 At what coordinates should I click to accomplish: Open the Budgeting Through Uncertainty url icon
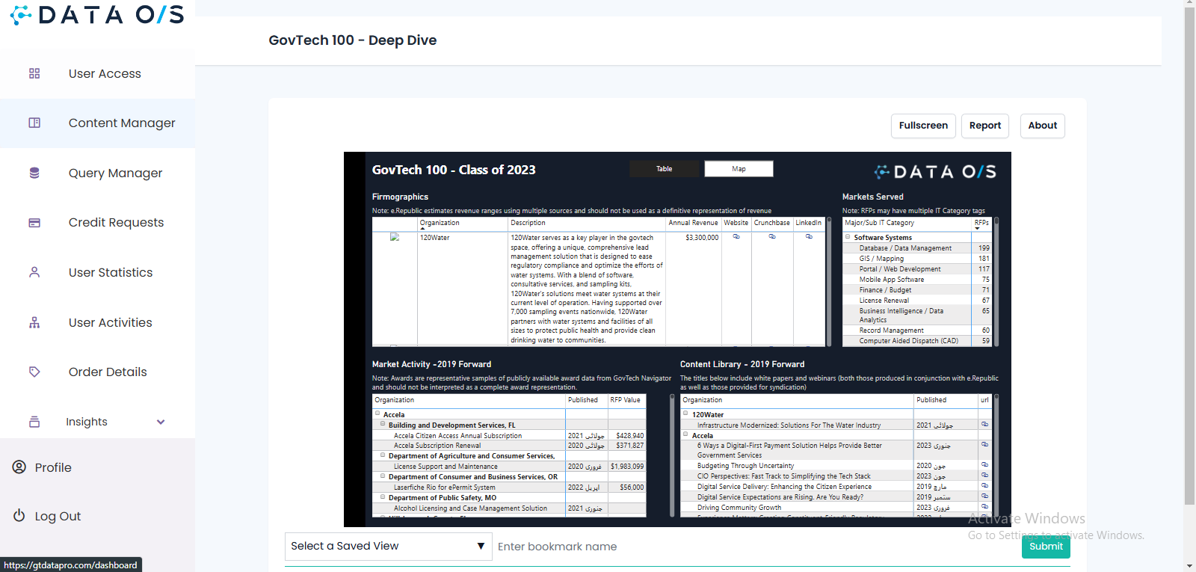pos(984,465)
